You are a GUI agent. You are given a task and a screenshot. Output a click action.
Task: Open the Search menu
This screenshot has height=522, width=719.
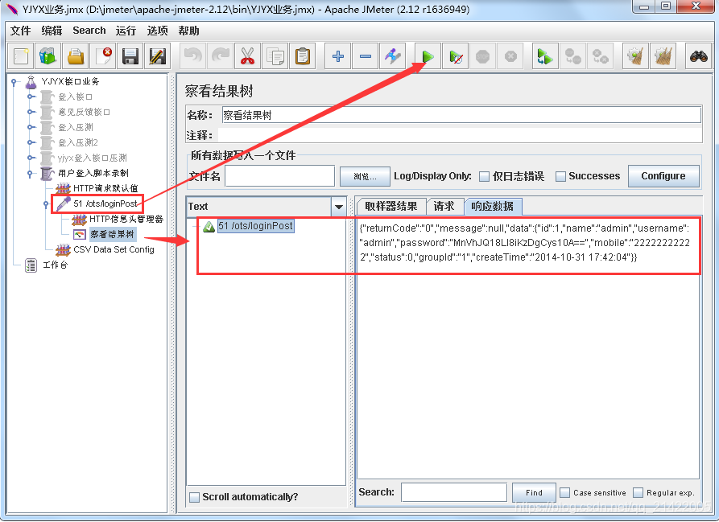[89, 31]
